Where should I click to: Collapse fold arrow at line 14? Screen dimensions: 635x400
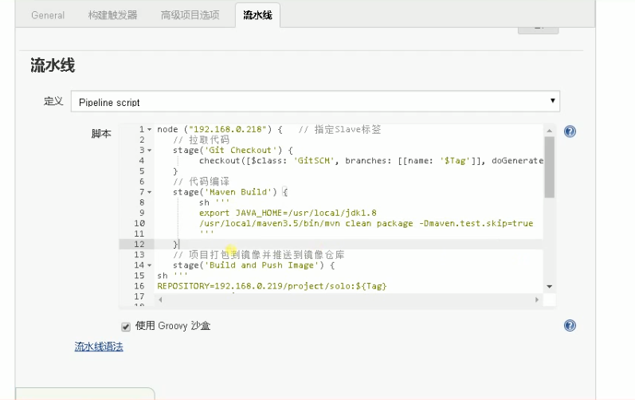(150, 265)
